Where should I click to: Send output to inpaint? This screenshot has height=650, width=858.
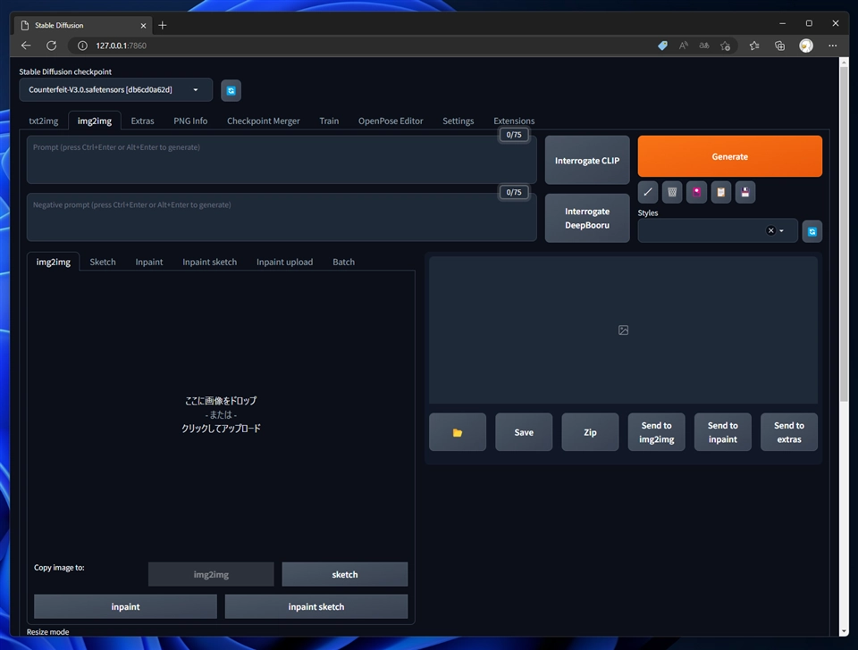pos(722,432)
